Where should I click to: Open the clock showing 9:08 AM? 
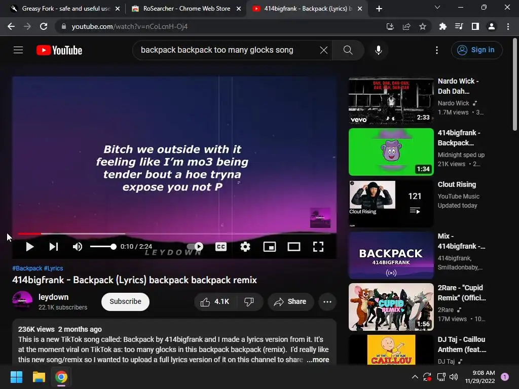480,377
